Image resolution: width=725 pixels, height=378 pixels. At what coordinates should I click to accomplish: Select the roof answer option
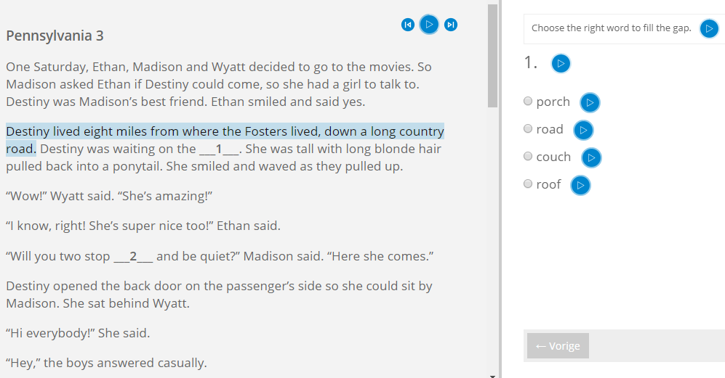pyautogui.click(x=528, y=184)
